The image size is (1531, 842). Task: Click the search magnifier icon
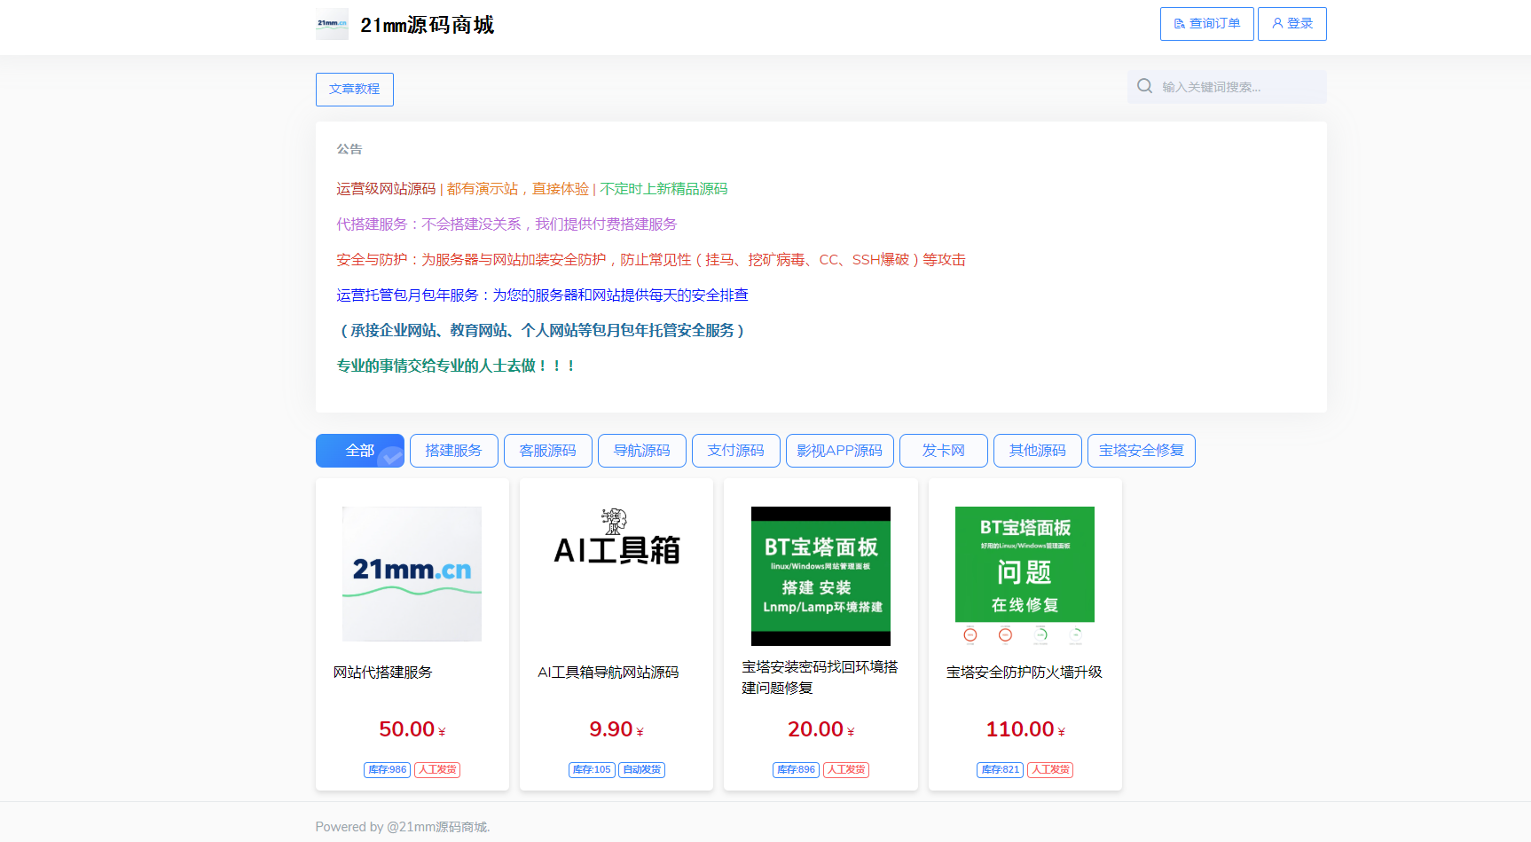pos(1144,86)
